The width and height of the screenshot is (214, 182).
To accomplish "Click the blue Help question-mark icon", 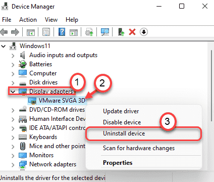I will pos(62,32).
